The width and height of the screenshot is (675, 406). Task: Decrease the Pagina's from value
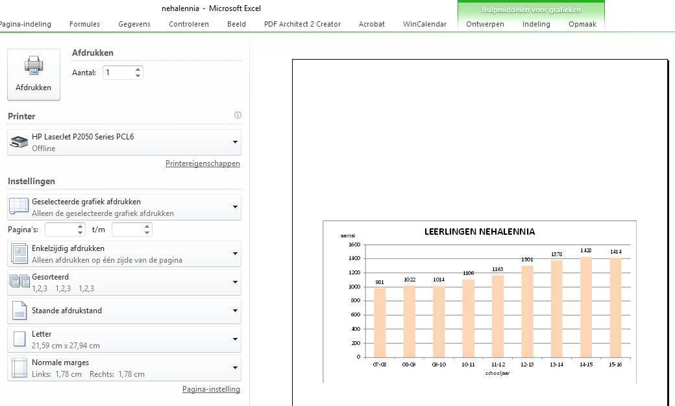[x=80, y=233]
